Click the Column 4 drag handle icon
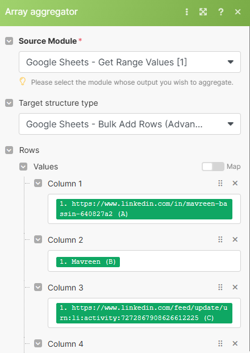Image resolution: width=250 pixels, height=353 pixels. tap(220, 343)
